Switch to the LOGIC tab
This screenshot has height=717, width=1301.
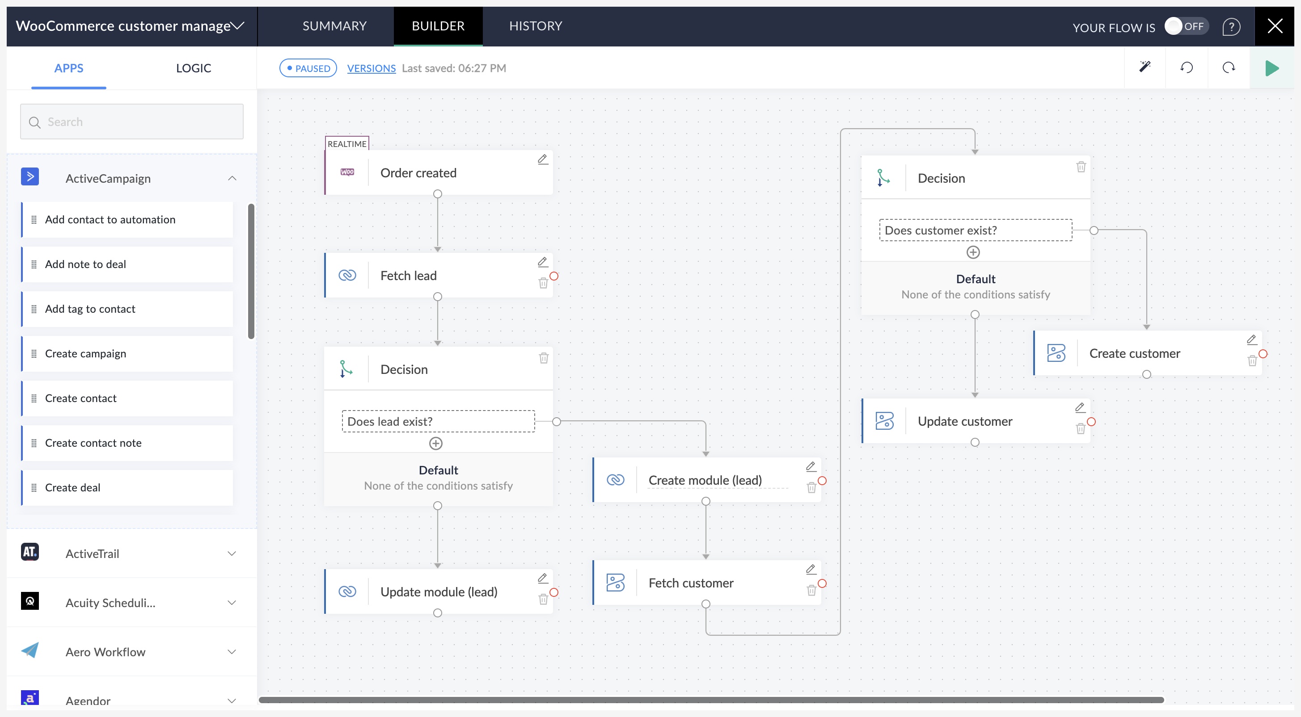(194, 68)
